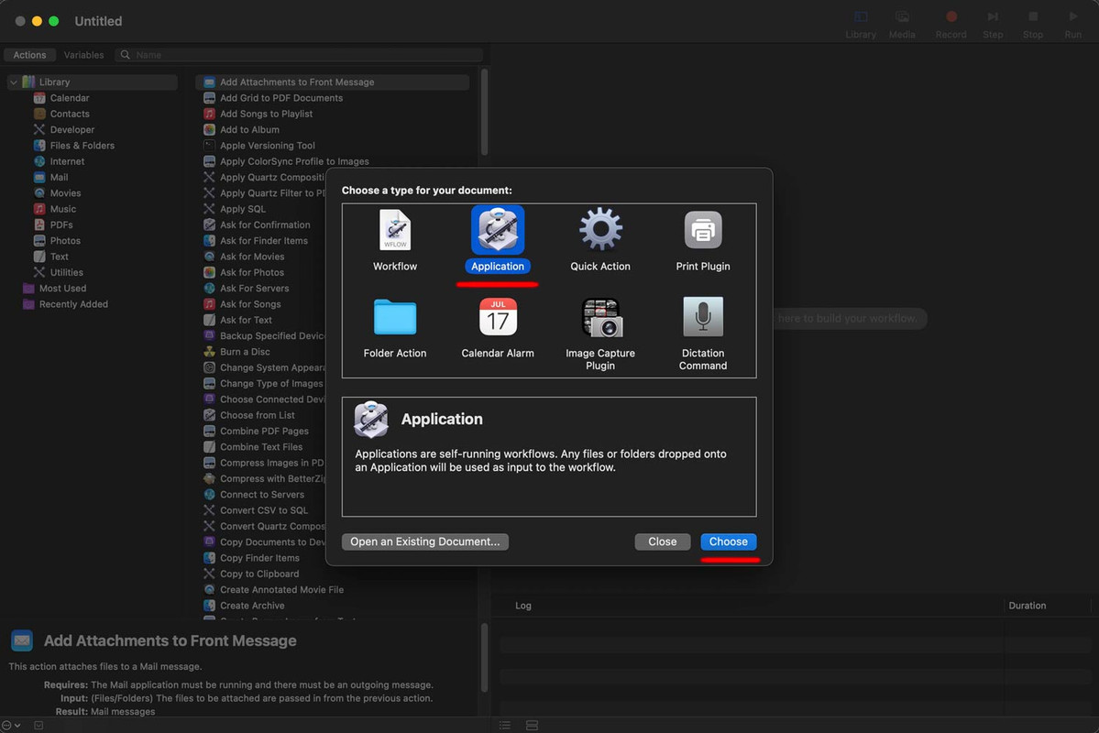
Task: Choose the Folder Action folder icon
Action: point(395,317)
